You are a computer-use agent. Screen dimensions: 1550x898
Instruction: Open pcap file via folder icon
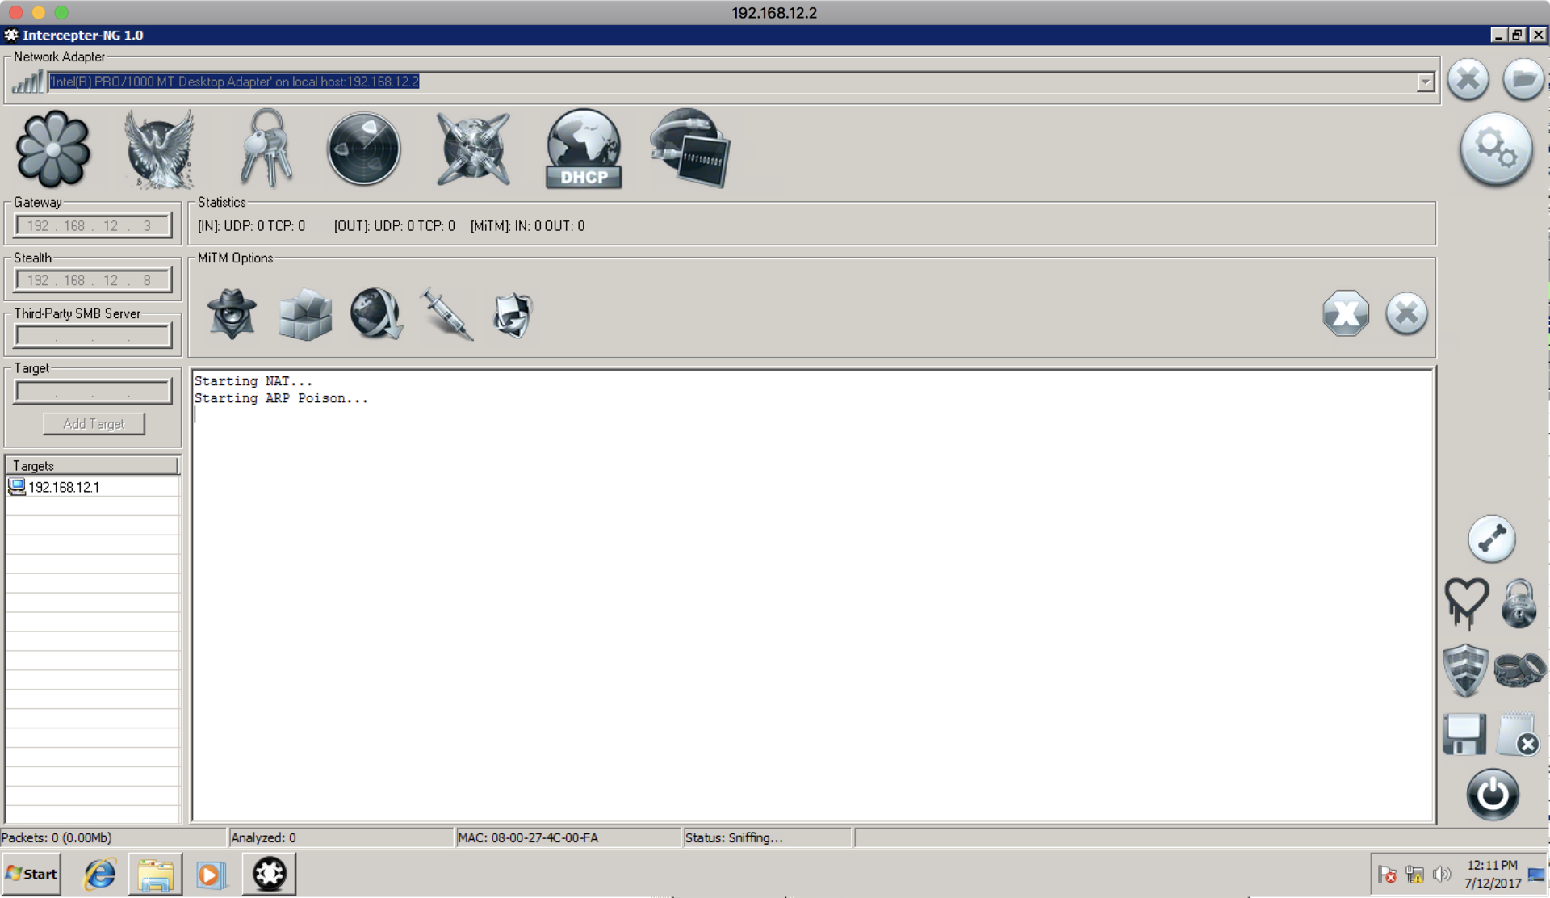pyautogui.click(x=1523, y=80)
